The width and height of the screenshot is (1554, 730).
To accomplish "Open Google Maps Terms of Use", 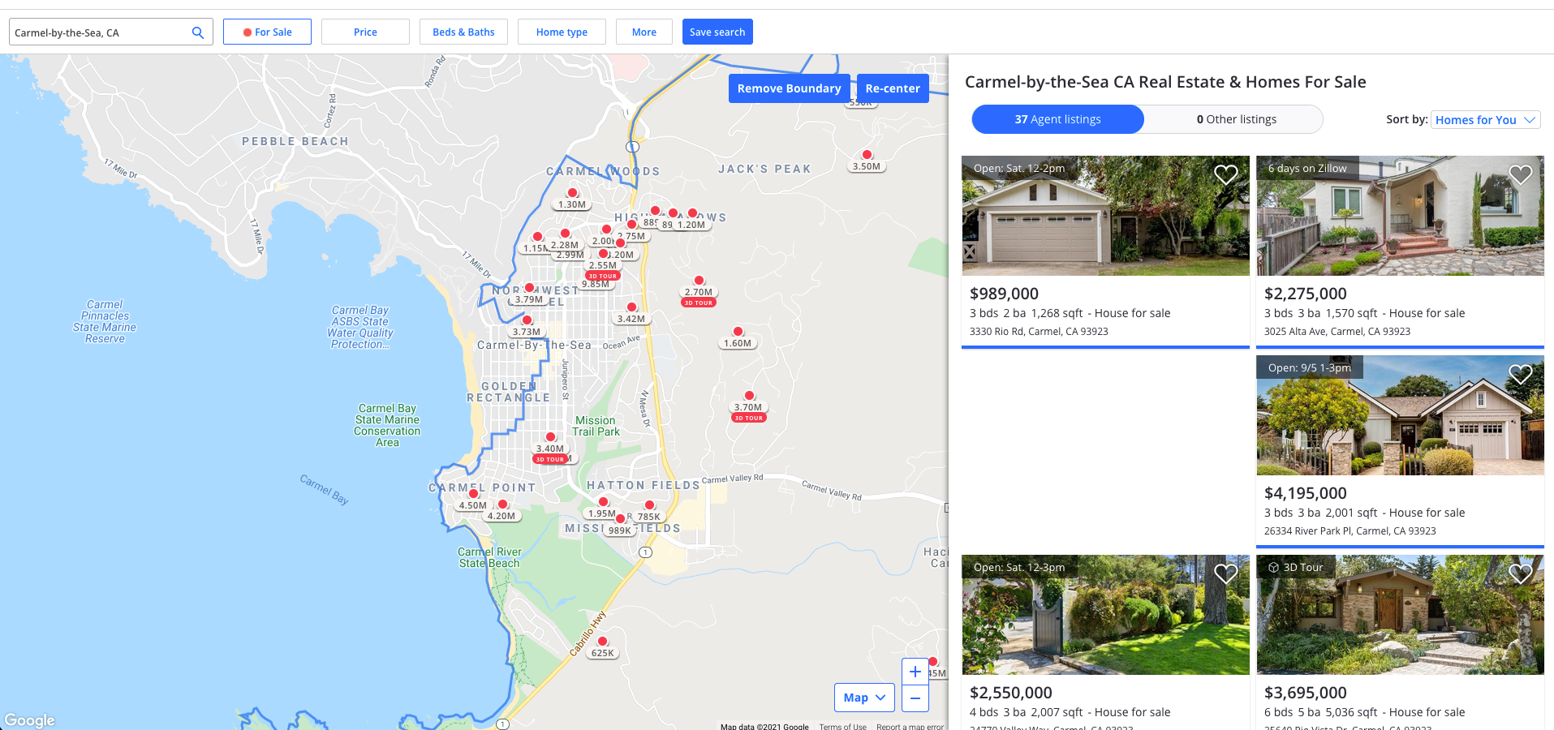I will 842,726.
